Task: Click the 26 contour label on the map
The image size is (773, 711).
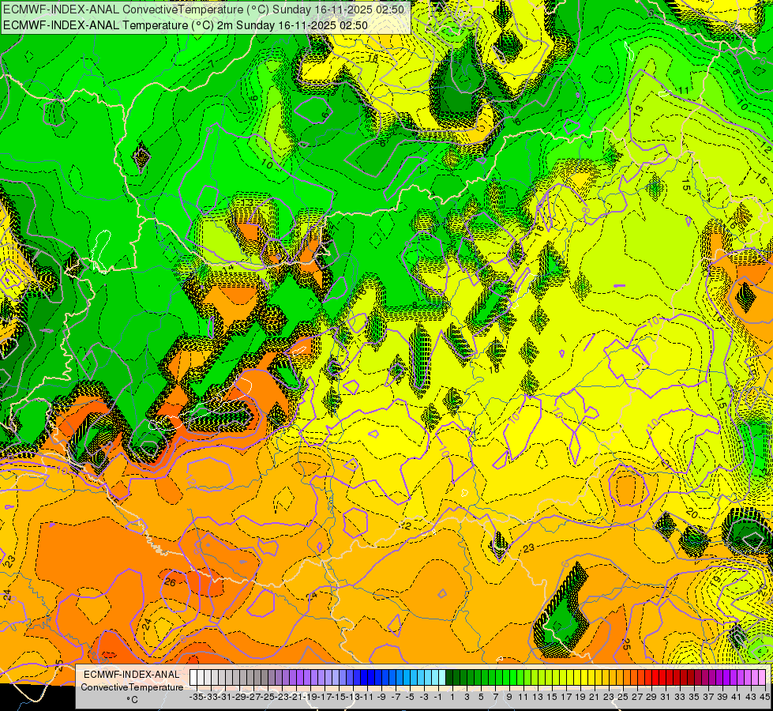Action: [x=170, y=582]
